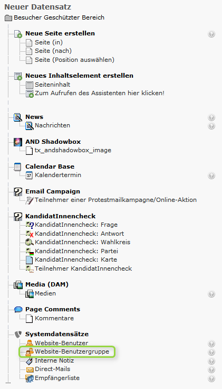Create a new Seiteninhalt element
This screenshot has width=222, height=389.
(x=53, y=85)
